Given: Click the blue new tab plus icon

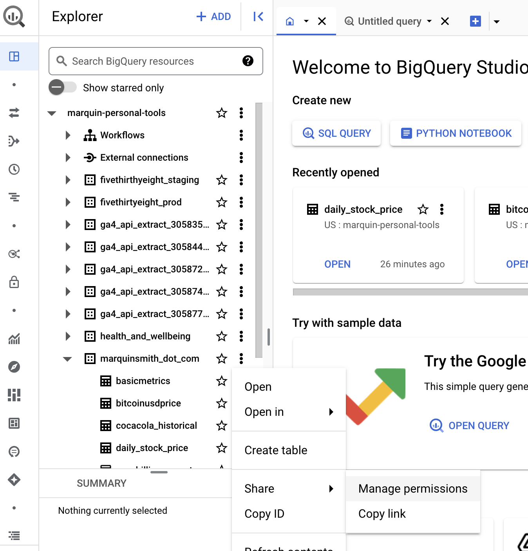Looking at the screenshot, I should coord(476,21).
